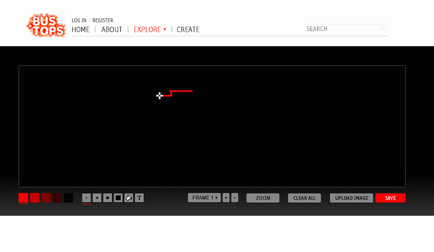Add a new frame with plus button
The width and height of the screenshot is (434, 252).
pyautogui.click(x=226, y=198)
